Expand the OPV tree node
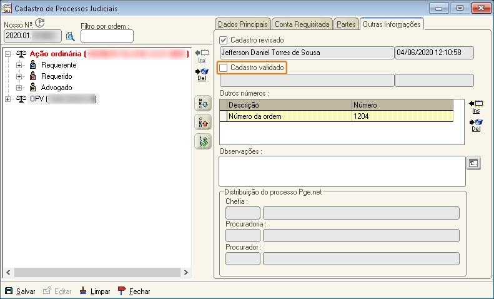 click(x=8, y=99)
